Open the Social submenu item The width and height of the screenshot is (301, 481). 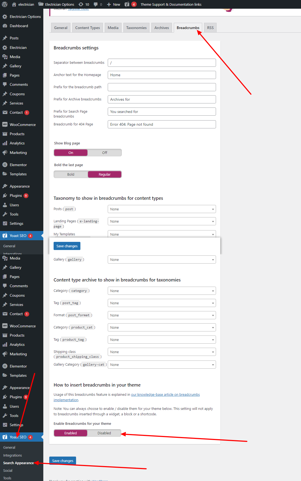[x=8, y=471]
